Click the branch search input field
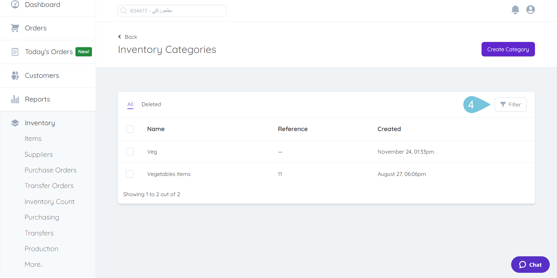The image size is (557, 278). (172, 11)
